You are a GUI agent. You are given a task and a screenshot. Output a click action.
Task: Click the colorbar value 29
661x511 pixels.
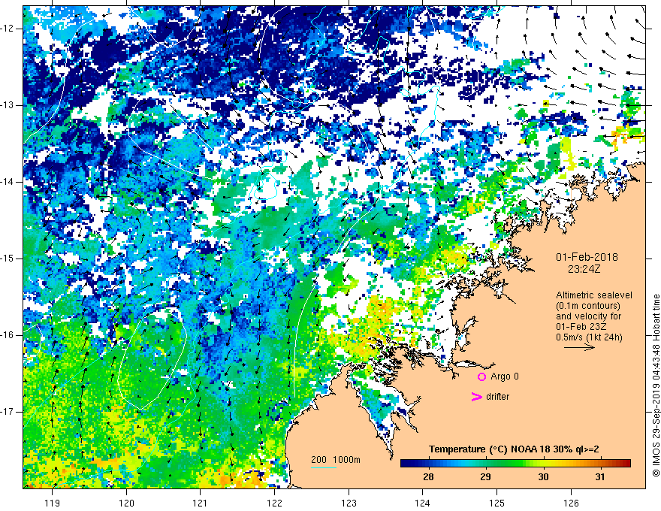tap(485, 477)
